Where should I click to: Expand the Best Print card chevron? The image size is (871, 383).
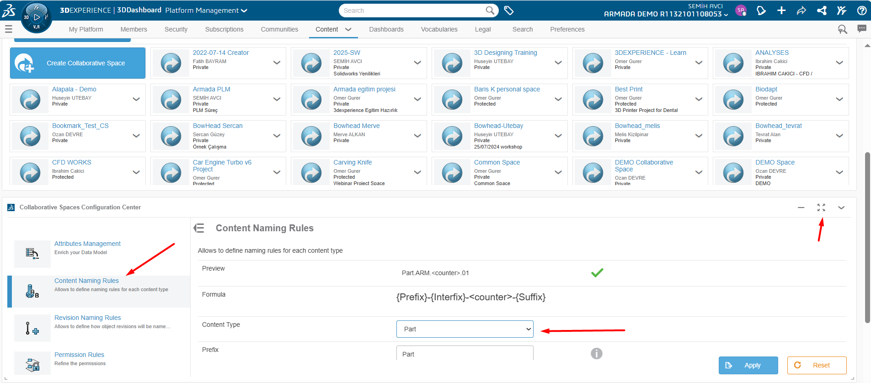click(x=699, y=99)
